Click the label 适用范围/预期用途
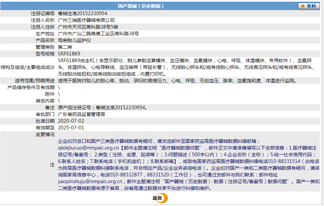 pyautogui.click(x=34, y=81)
